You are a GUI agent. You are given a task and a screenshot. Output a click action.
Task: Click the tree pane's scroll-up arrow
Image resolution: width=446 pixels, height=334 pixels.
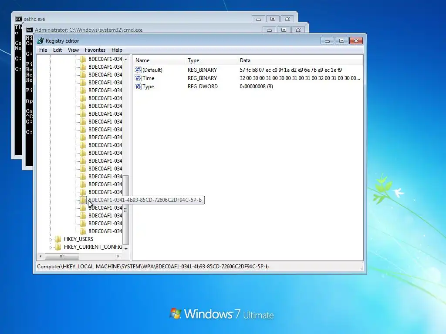[x=126, y=59]
